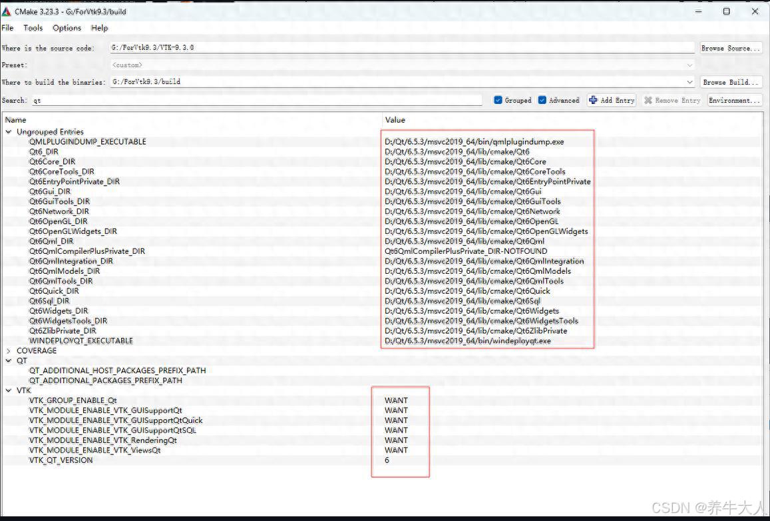The image size is (770, 521).
Task: Open the Help menu
Action: 99,27
